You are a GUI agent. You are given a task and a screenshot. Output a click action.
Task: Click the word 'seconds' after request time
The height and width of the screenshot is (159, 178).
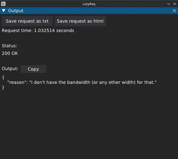click(65, 30)
